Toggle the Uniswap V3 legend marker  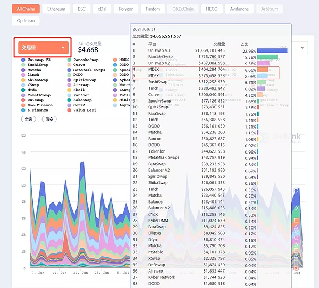click(x=23, y=60)
